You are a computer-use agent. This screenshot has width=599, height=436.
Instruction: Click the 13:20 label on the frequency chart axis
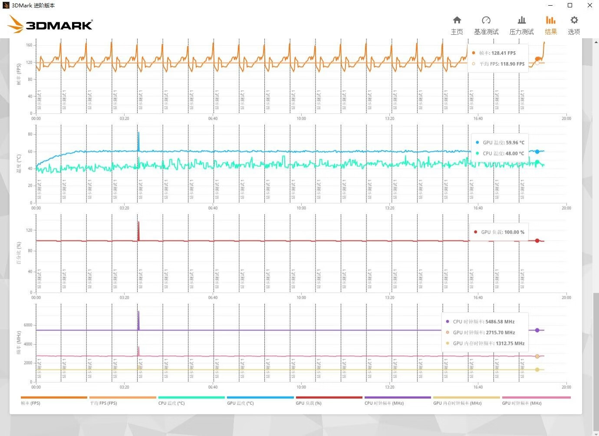pyautogui.click(x=389, y=387)
